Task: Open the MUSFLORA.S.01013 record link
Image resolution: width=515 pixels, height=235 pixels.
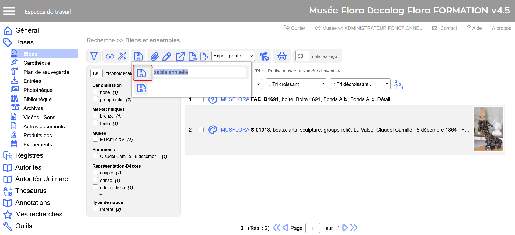Action: (245, 130)
